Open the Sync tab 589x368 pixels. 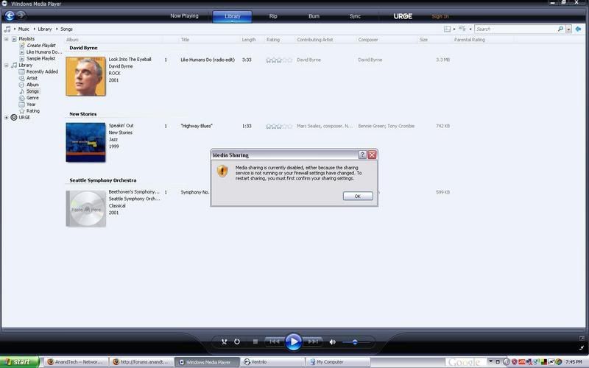355,16
